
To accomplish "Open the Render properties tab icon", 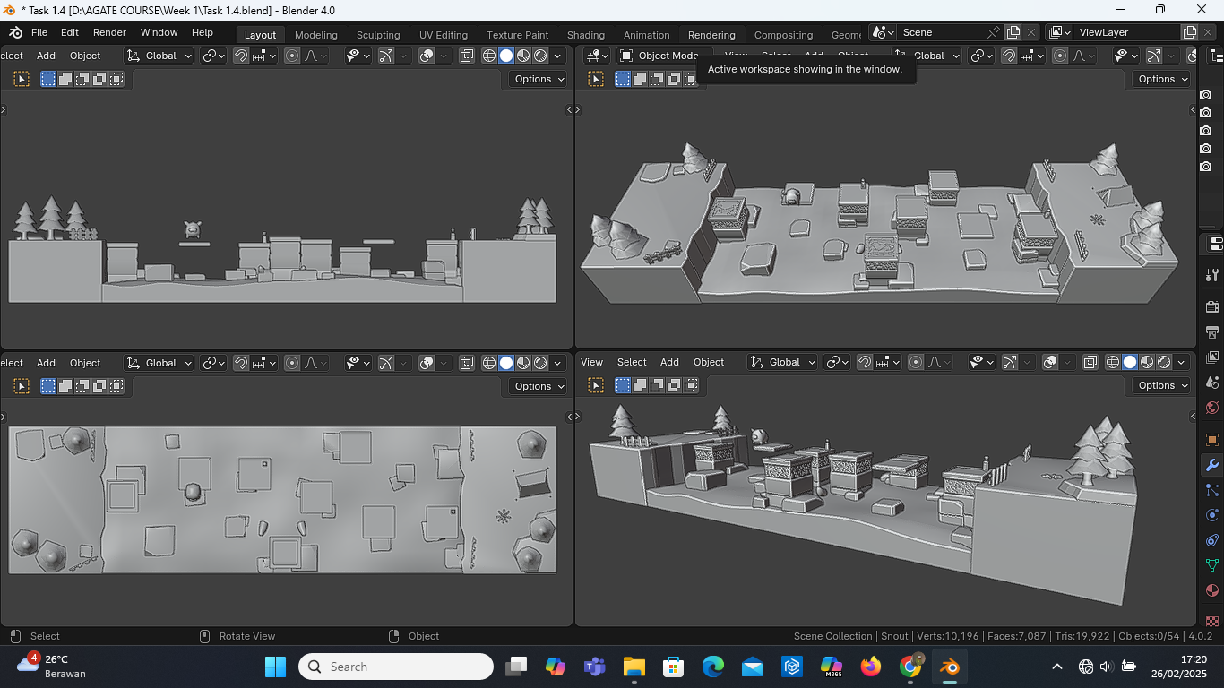I will click(x=1211, y=307).
